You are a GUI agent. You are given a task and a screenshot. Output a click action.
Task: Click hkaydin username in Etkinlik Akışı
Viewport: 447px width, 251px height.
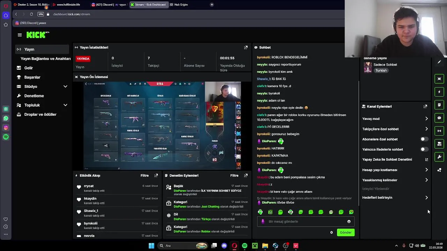point(90,198)
